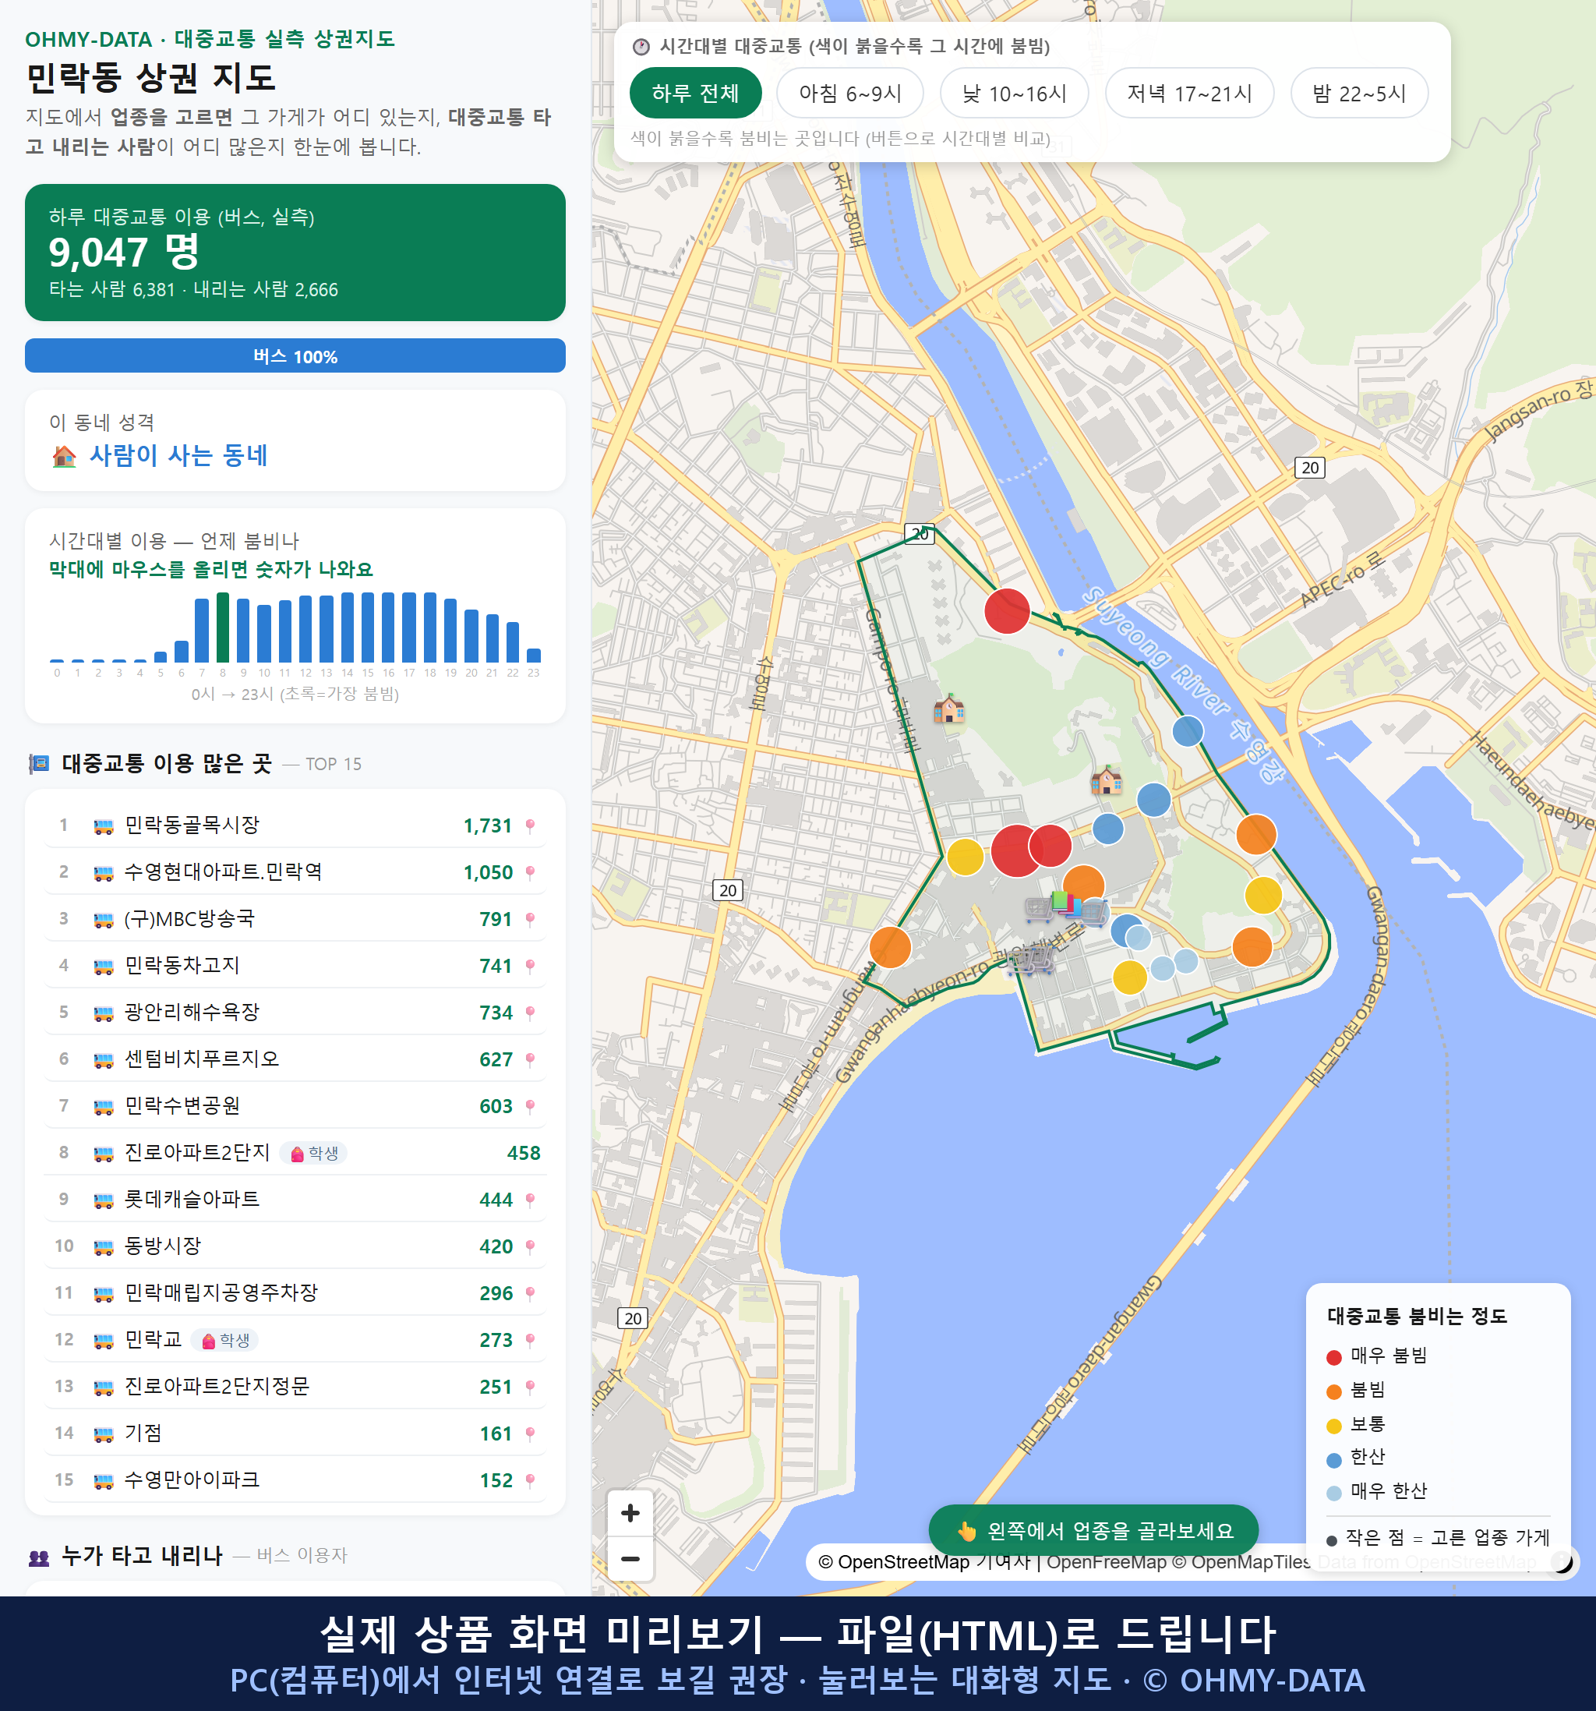This screenshot has width=1596, height=1711.
Task: Click the pin icon for 민락수변공원
Action: [530, 1106]
